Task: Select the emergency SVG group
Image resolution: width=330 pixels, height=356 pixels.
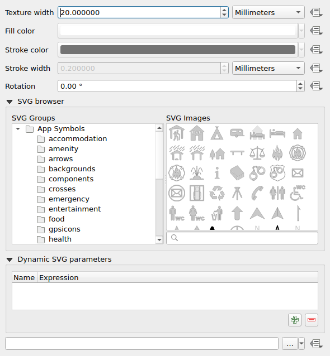Action: coord(69,199)
